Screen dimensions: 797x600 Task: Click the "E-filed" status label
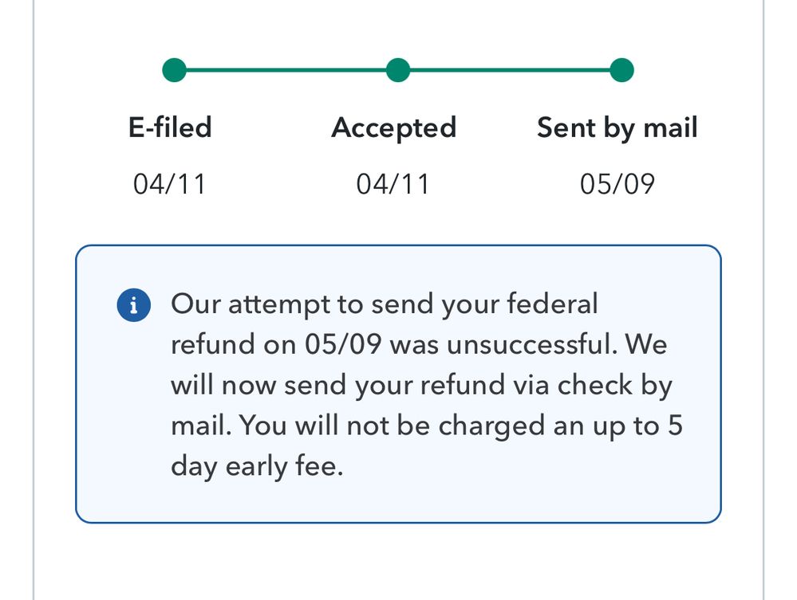pos(170,127)
